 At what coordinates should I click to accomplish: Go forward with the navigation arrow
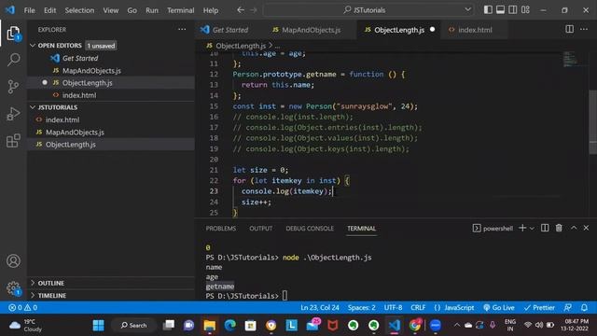click(254, 10)
